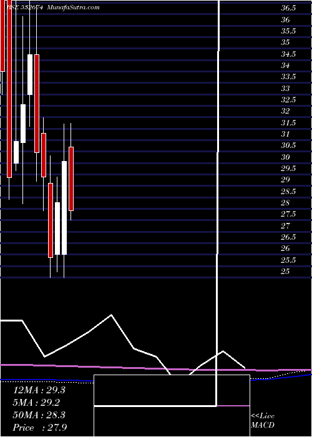
Task: Select the 28 price axis label
Action: click(285, 203)
